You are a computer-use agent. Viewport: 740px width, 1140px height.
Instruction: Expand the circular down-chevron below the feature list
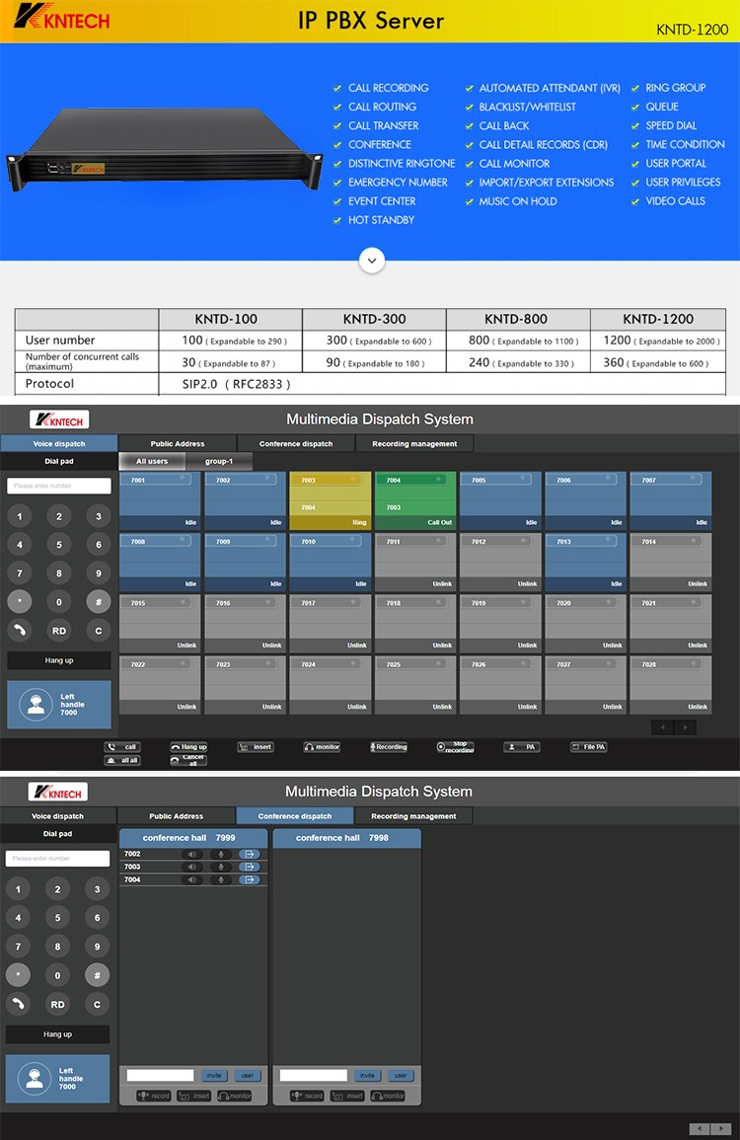coord(371,261)
